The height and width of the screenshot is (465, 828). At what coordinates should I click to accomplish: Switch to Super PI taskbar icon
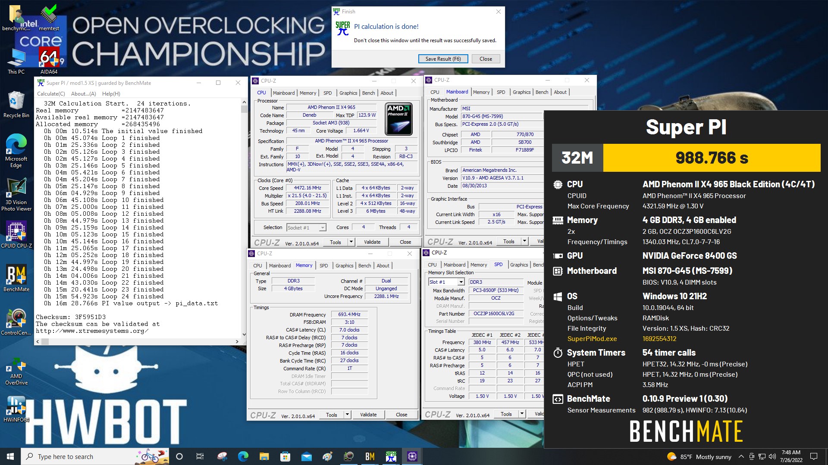391,456
